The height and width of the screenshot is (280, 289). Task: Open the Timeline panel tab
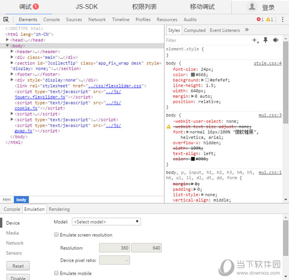pos(121,20)
